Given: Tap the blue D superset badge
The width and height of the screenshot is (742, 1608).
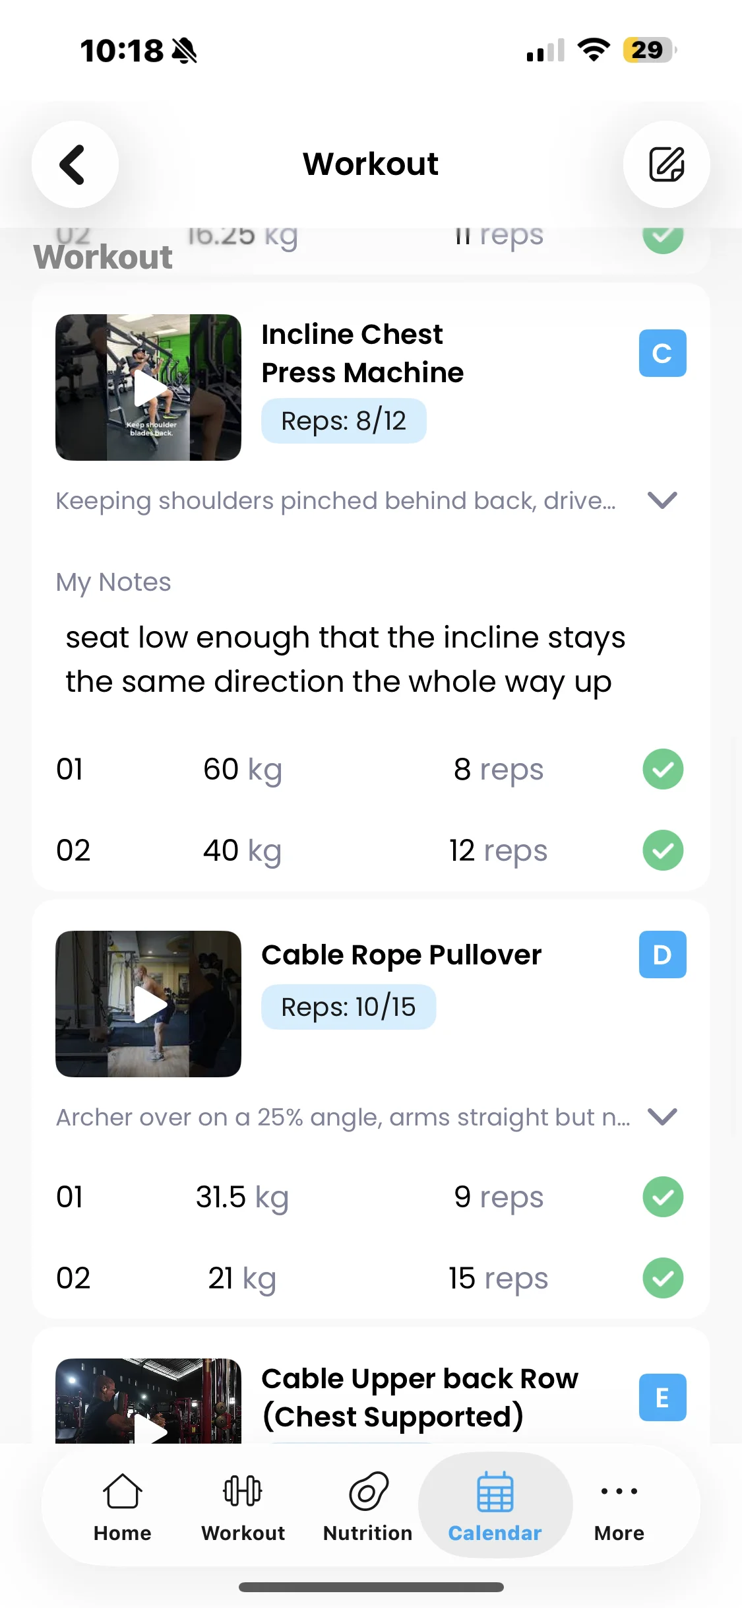Looking at the screenshot, I should point(662,955).
